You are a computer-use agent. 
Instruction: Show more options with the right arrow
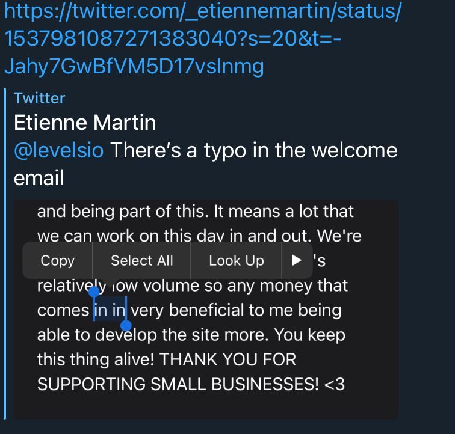pos(297,260)
